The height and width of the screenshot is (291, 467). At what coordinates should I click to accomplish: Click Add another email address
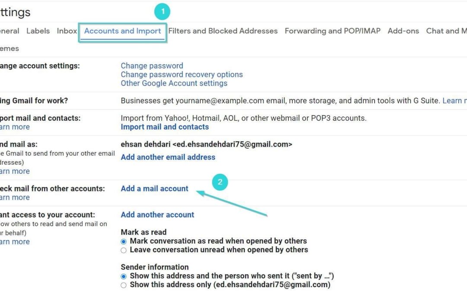pyautogui.click(x=168, y=157)
